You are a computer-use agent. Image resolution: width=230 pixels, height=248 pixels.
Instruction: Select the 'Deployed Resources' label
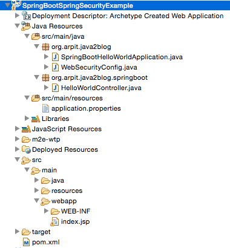pyautogui.click(x=65, y=150)
